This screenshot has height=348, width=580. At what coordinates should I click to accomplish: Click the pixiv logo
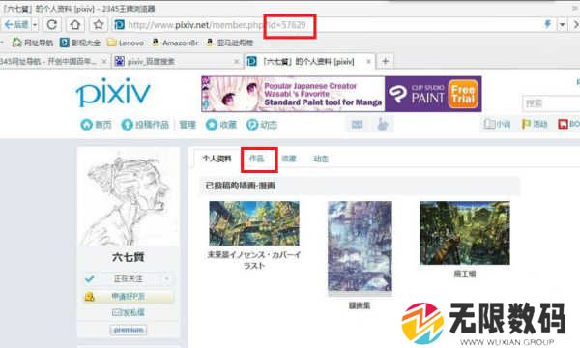113,92
